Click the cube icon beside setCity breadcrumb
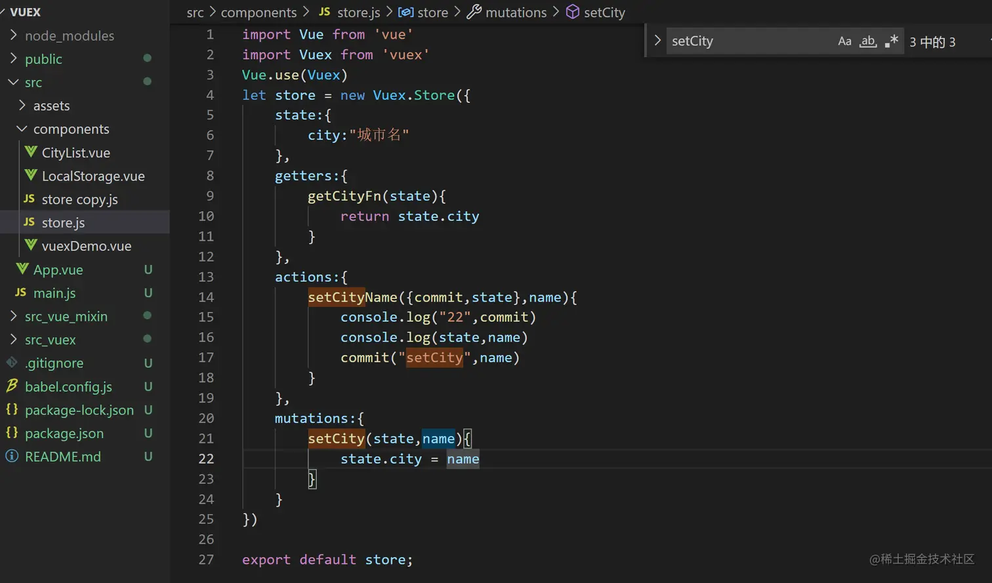The width and height of the screenshot is (992, 583). point(573,12)
